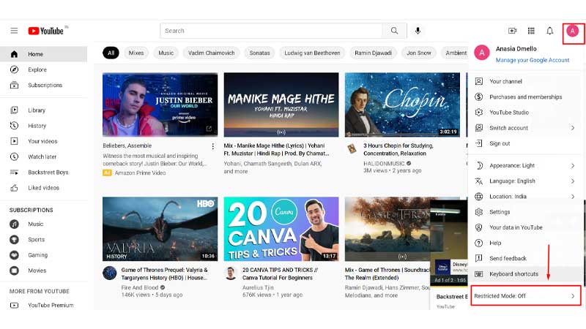Open Your videos in sidebar

pos(44,141)
